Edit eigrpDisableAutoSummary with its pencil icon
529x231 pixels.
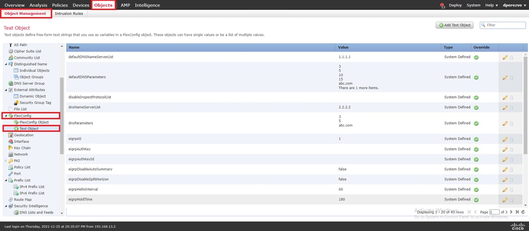[505, 169]
